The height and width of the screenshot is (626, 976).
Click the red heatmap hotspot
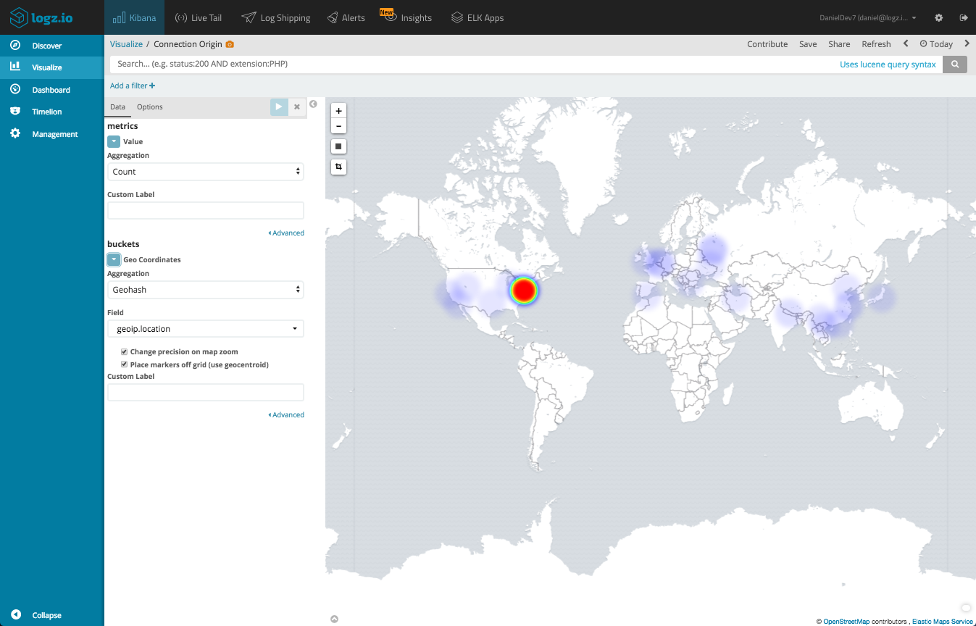point(524,290)
